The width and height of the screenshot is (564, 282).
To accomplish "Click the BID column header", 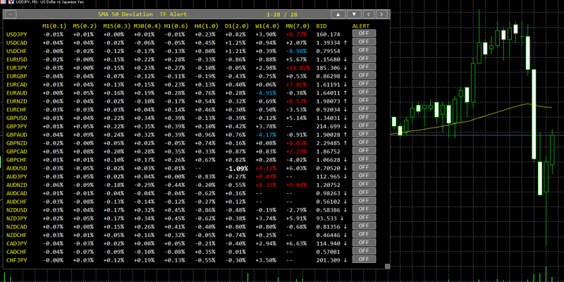I will pos(321,26).
